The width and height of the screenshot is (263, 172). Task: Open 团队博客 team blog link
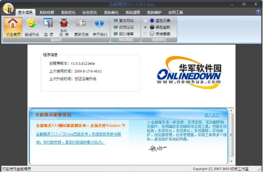coord(123,34)
